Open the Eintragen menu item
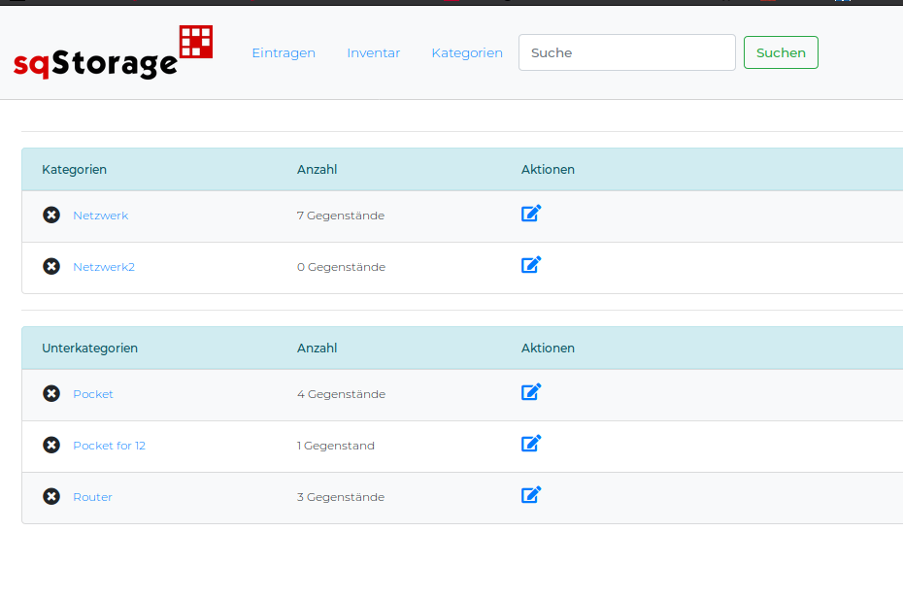 tap(284, 53)
